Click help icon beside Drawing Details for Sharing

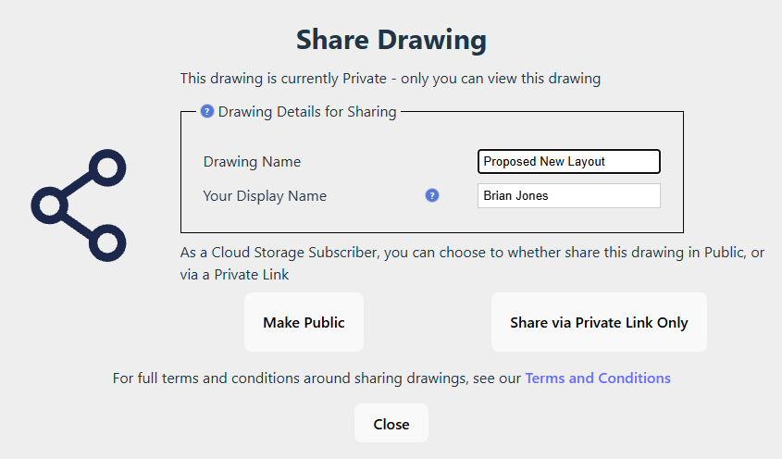point(207,112)
